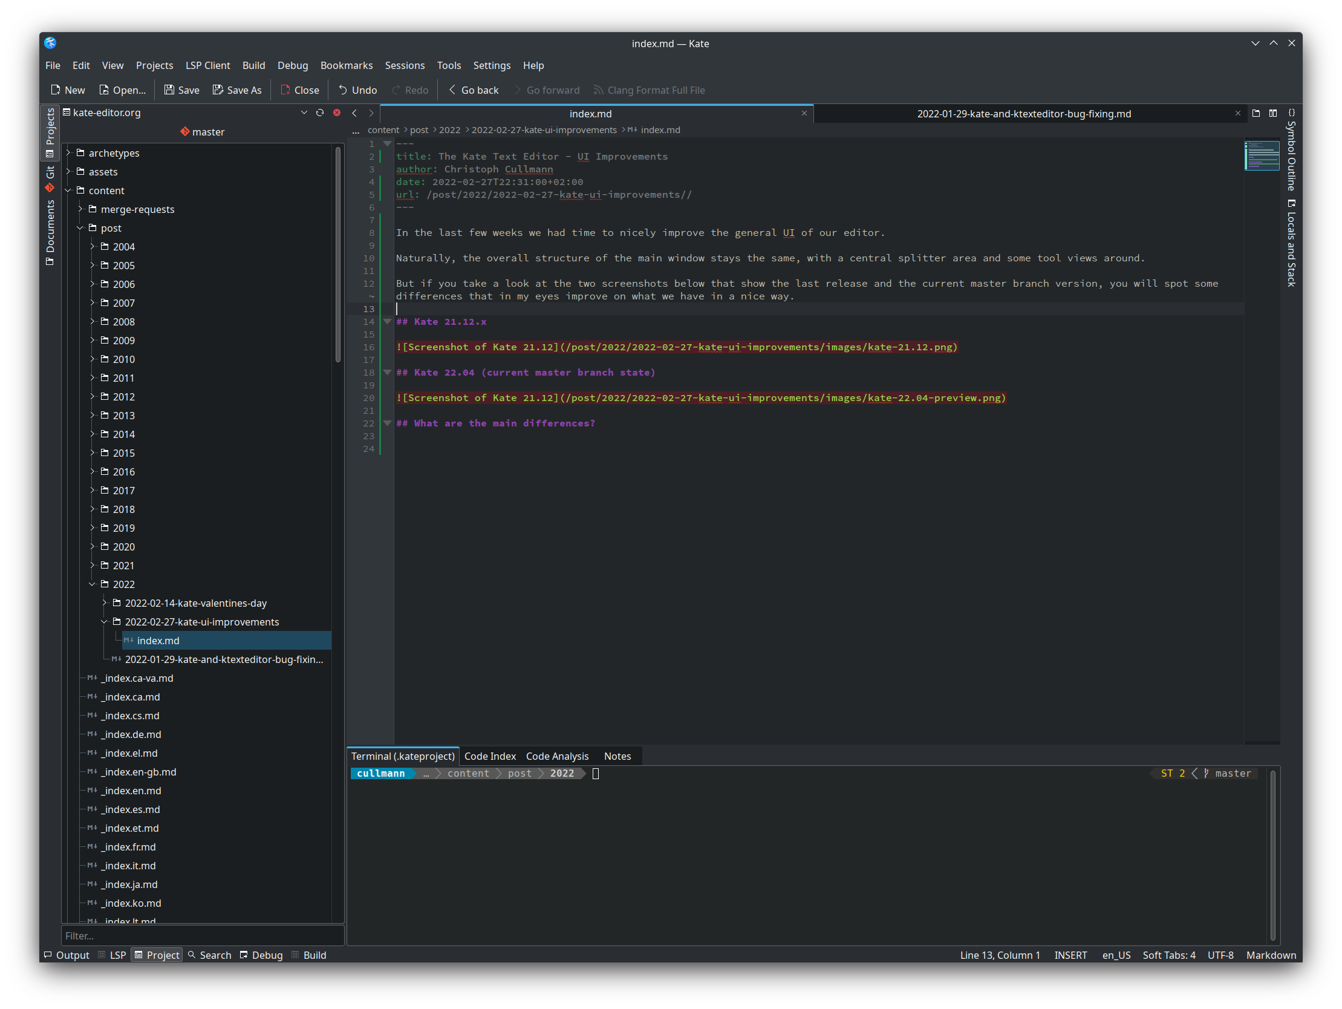Expand the merge-requests folder
1342x1009 pixels.
(80, 209)
